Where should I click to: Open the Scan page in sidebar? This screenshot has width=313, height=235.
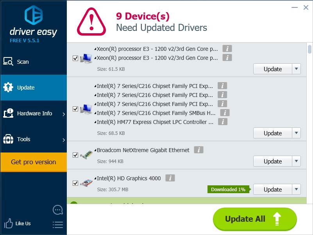(x=34, y=62)
